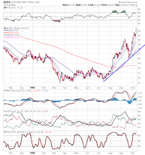Click the 82 tick on price scale
The width and height of the screenshot is (145, 155).
139,31
